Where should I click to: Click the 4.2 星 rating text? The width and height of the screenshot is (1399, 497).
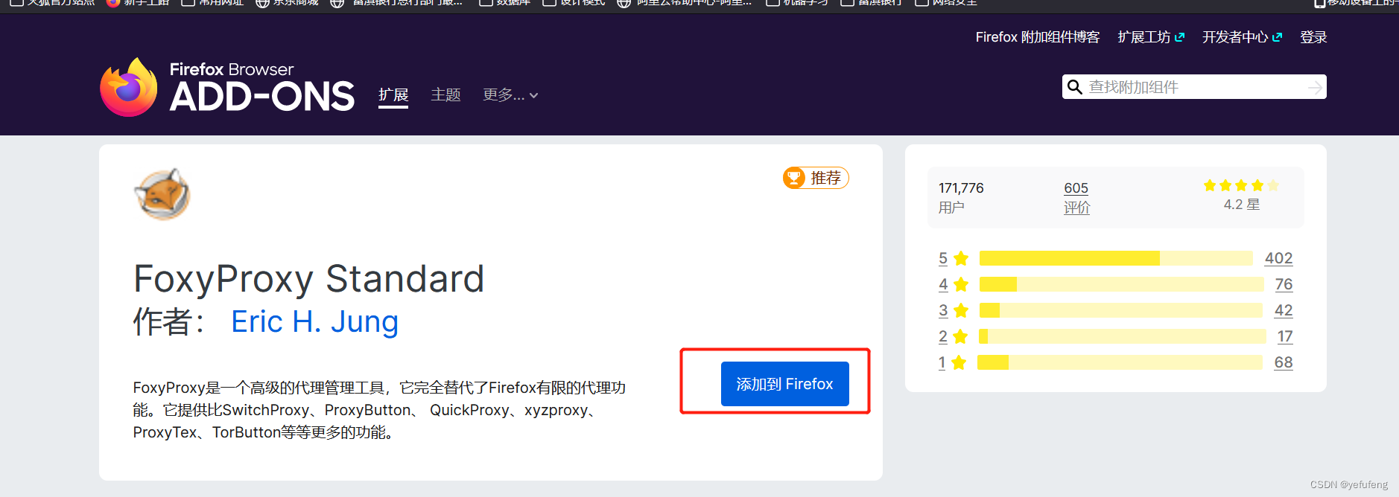point(1242,205)
